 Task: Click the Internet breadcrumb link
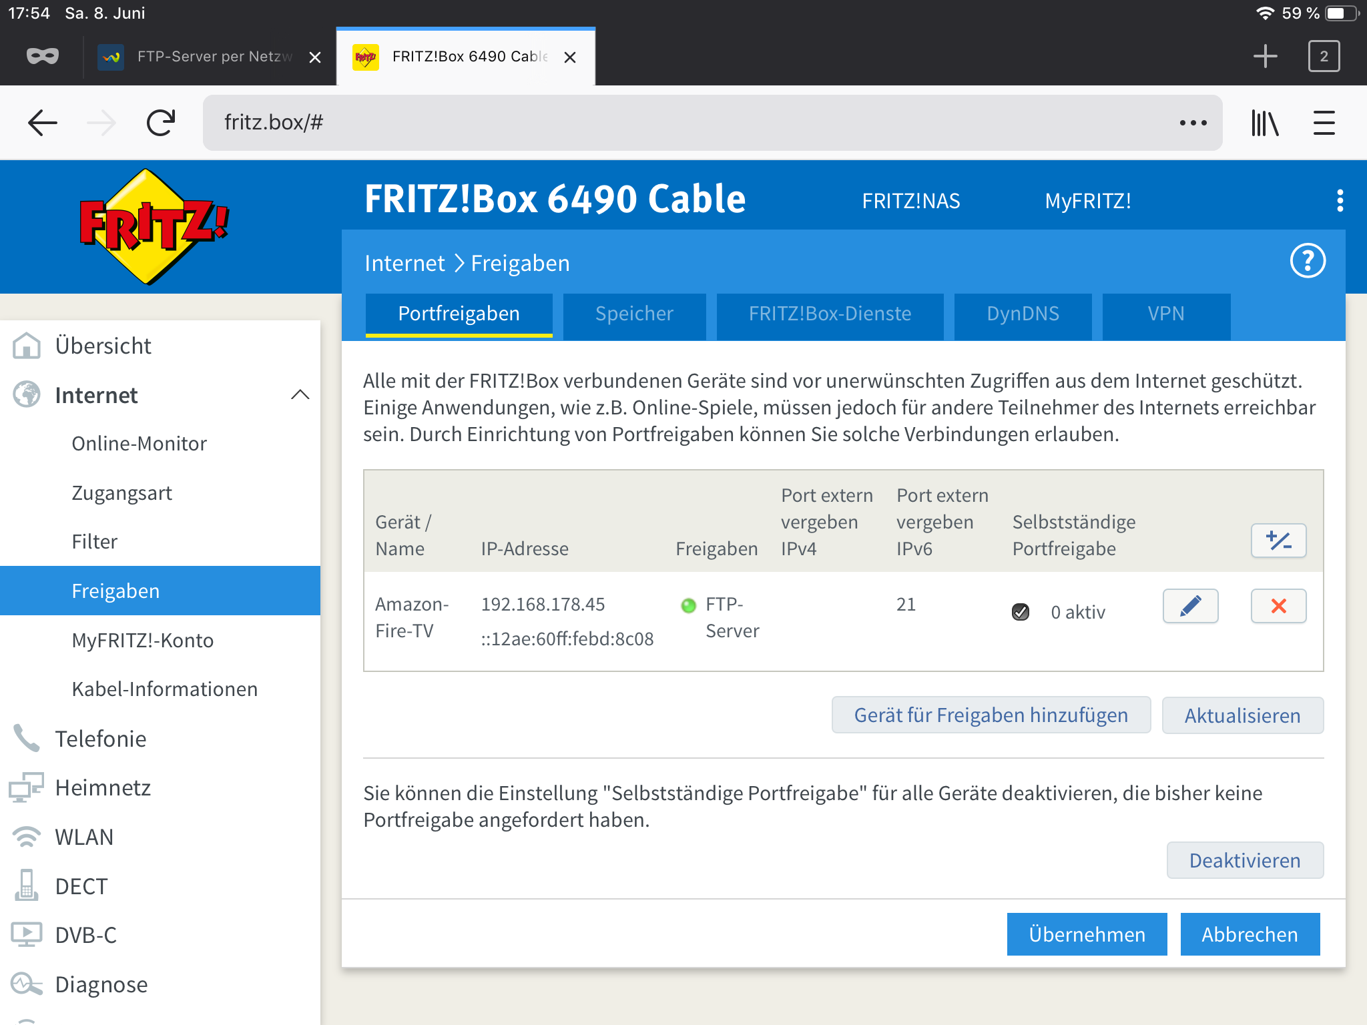404,263
